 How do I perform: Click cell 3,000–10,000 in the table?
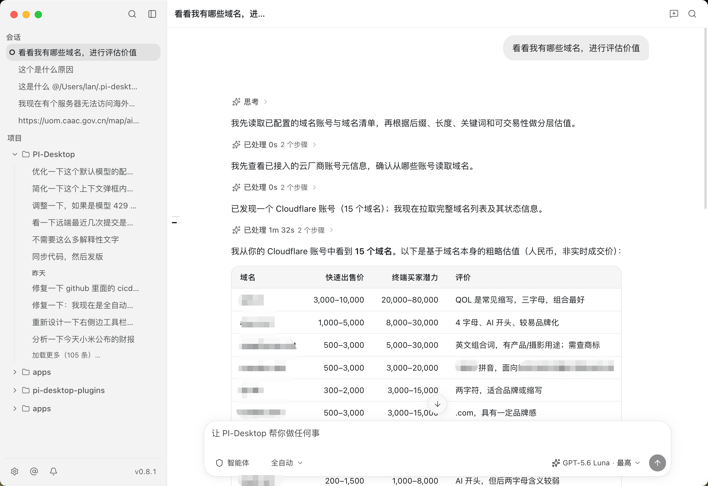tap(339, 300)
